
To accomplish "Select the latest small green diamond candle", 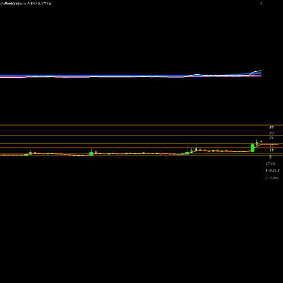I will point(261,141).
